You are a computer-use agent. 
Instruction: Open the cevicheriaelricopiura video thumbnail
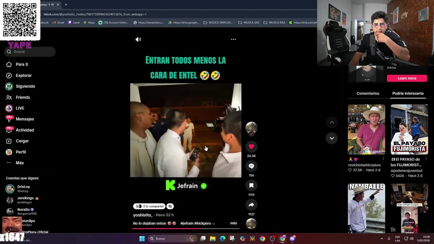tap(367, 129)
